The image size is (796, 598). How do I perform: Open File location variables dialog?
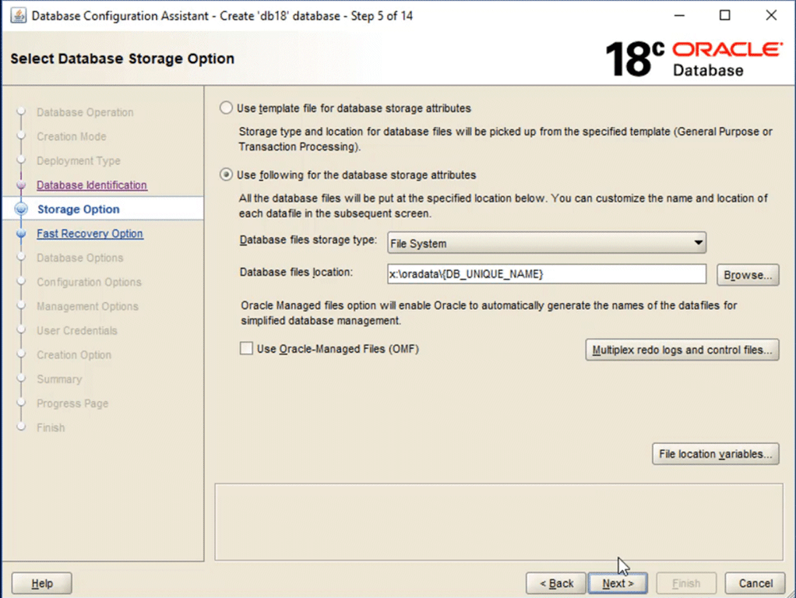(715, 454)
